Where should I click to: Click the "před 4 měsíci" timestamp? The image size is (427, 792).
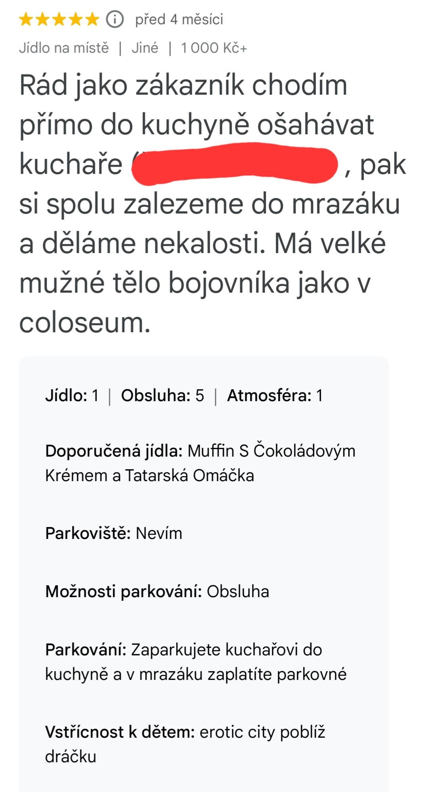[x=179, y=19]
